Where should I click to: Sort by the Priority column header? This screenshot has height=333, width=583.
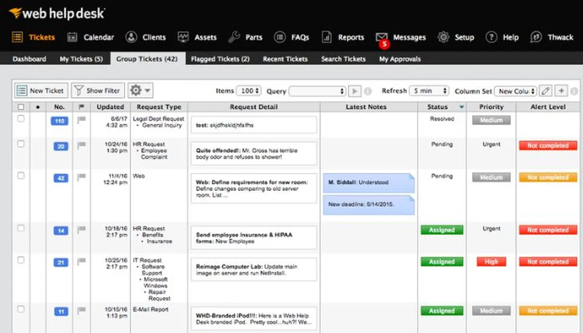[491, 107]
